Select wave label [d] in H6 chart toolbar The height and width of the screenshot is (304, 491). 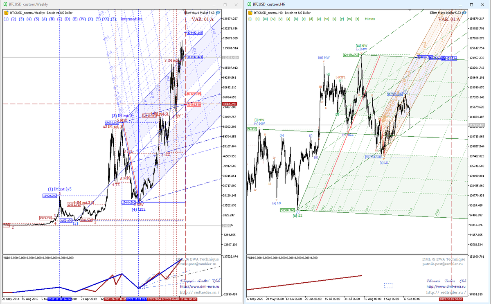311,19
